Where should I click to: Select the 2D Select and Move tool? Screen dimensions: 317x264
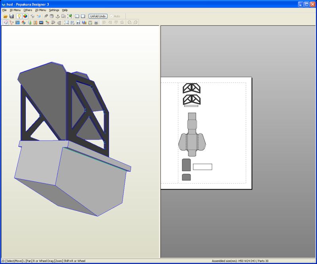[6, 23]
